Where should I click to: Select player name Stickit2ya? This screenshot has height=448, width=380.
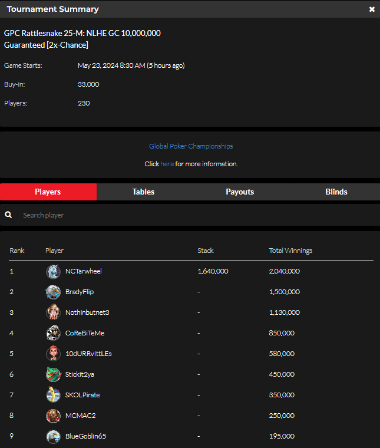80,374
